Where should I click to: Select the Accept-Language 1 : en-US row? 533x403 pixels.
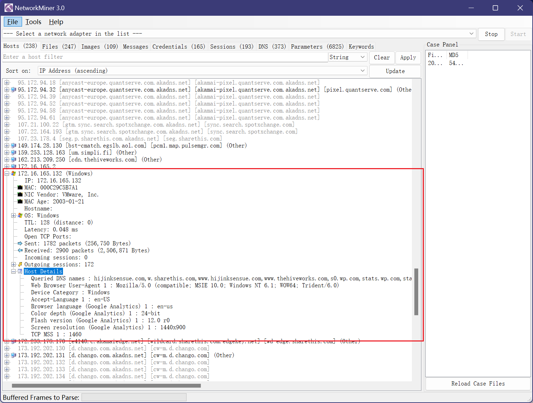tap(70, 299)
